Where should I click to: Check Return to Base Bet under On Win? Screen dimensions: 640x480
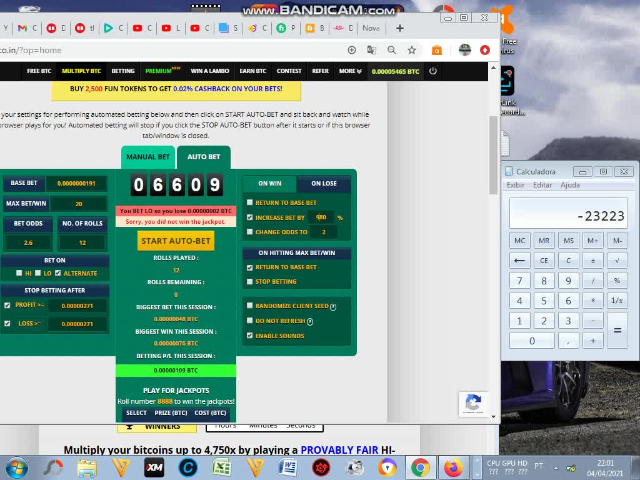point(250,202)
